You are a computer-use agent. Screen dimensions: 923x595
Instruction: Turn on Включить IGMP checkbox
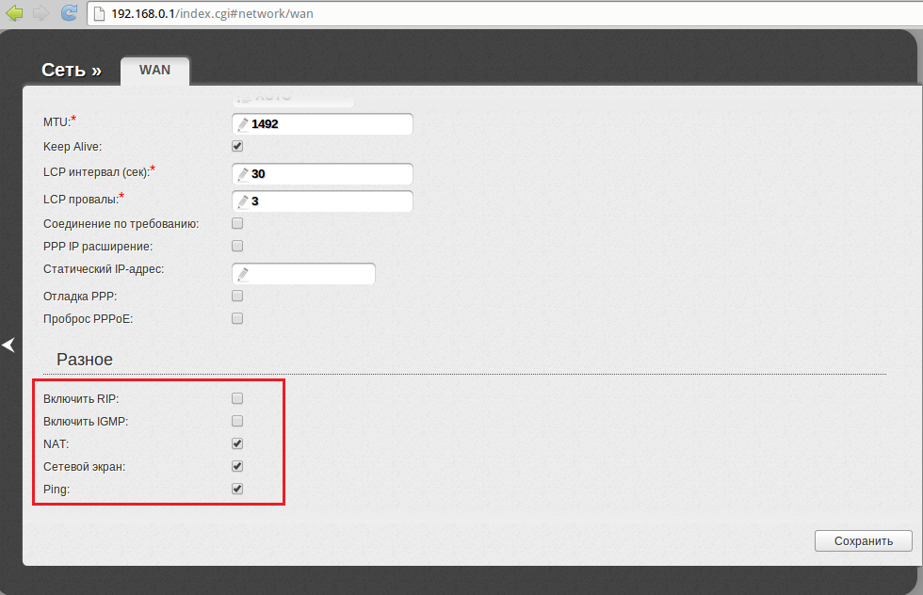[x=237, y=421]
